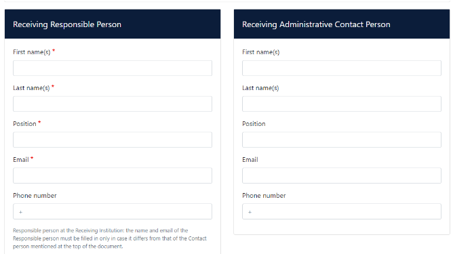The image size is (453, 254).
Task: Click Phone number field under Responsible Person
Action: click(113, 211)
